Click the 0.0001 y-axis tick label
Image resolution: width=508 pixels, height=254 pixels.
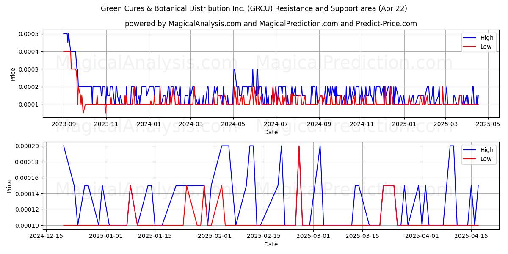pyautogui.click(x=28, y=105)
